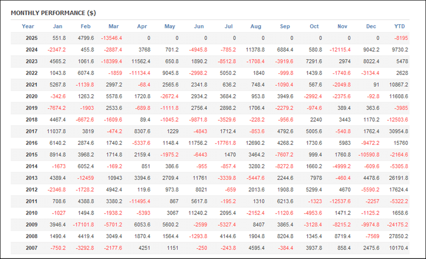
Task: Click the 2009 YTD value -24175.2
Action: point(398,225)
